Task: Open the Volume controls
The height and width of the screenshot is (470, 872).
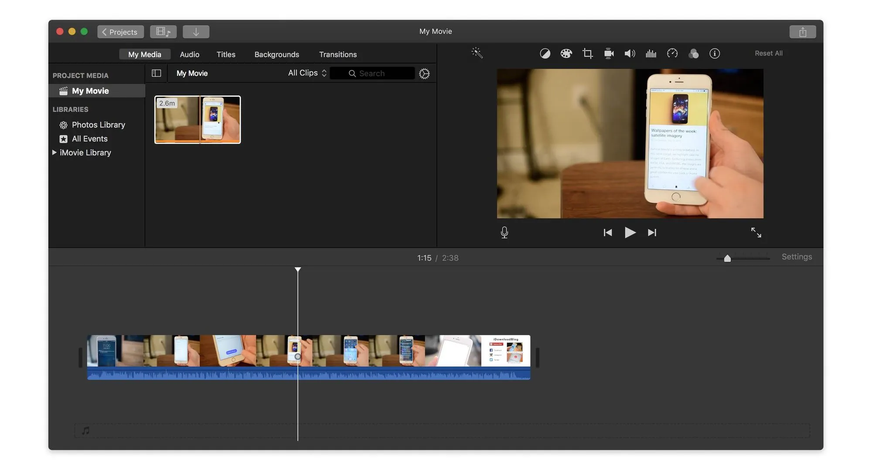Action: coord(629,53)
